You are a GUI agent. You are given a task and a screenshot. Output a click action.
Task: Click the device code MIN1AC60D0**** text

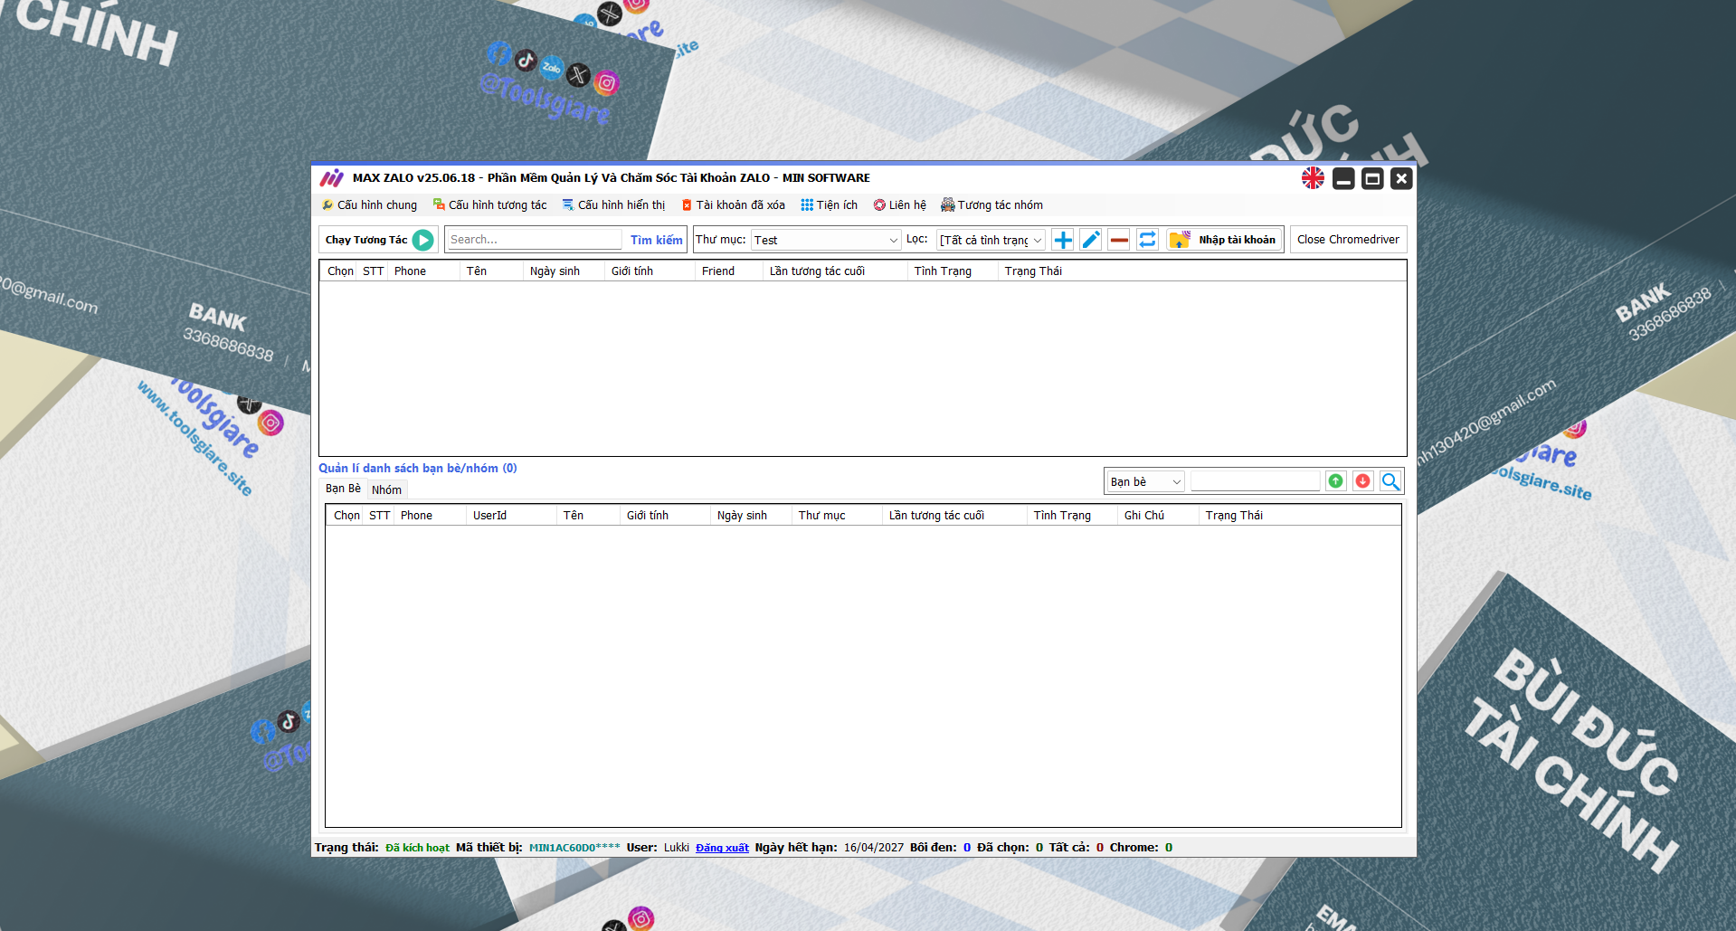click(x=574, y=848)
